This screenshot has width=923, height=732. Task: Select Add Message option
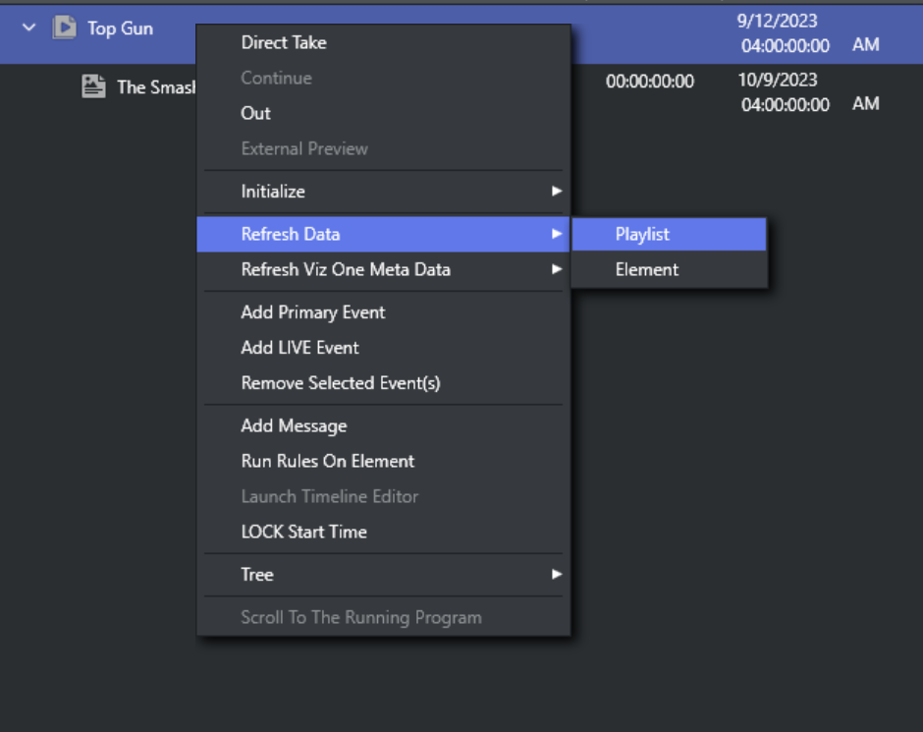click(295, 426)
